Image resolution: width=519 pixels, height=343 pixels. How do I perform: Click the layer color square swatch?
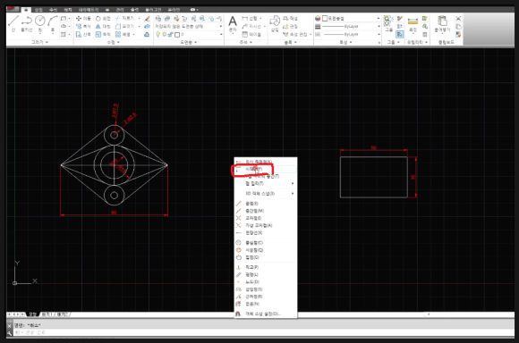click(177, 34)
